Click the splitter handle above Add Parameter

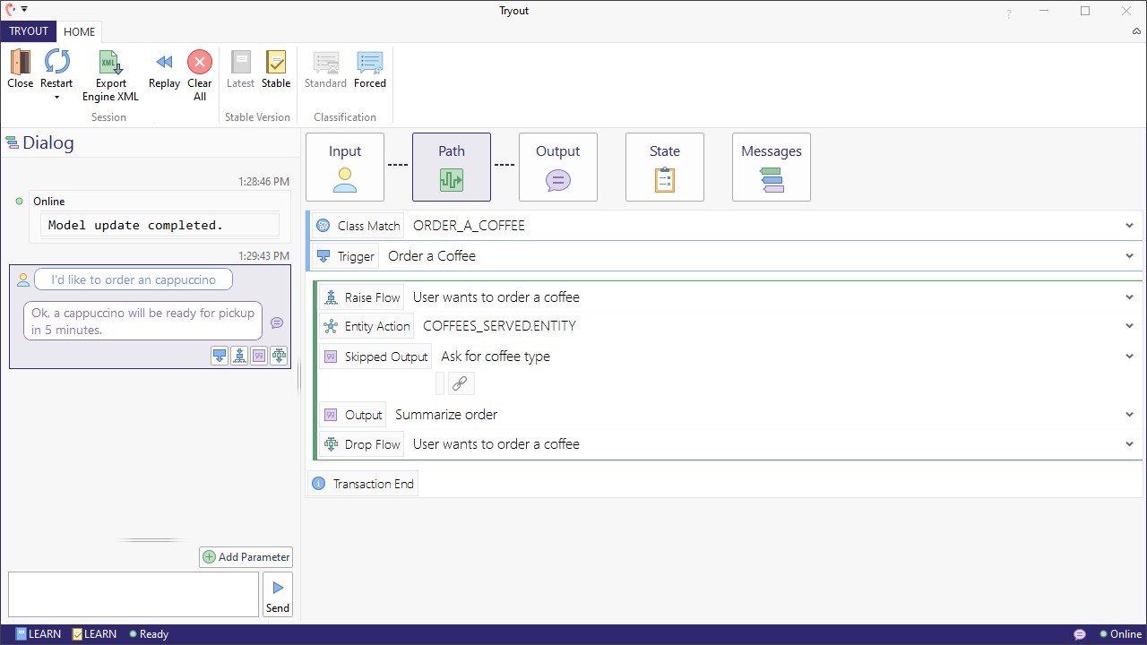151,540
